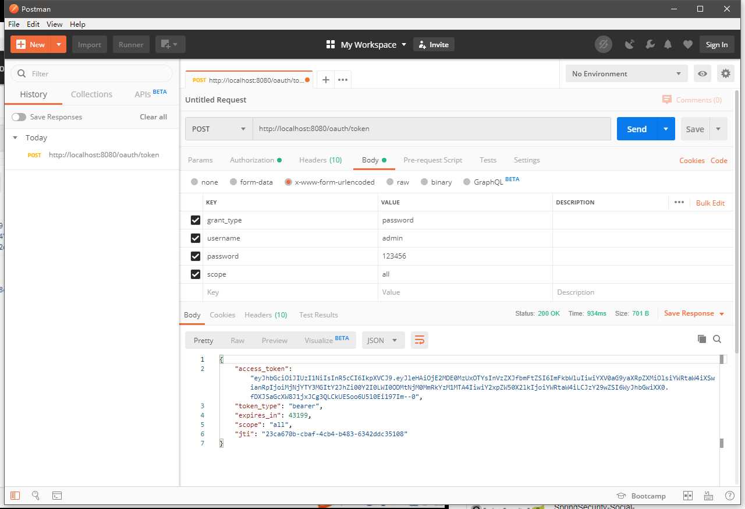The height and width of the screenshot is (509, 745).
Task: Open the File menu
Action: tap(14, 24)
